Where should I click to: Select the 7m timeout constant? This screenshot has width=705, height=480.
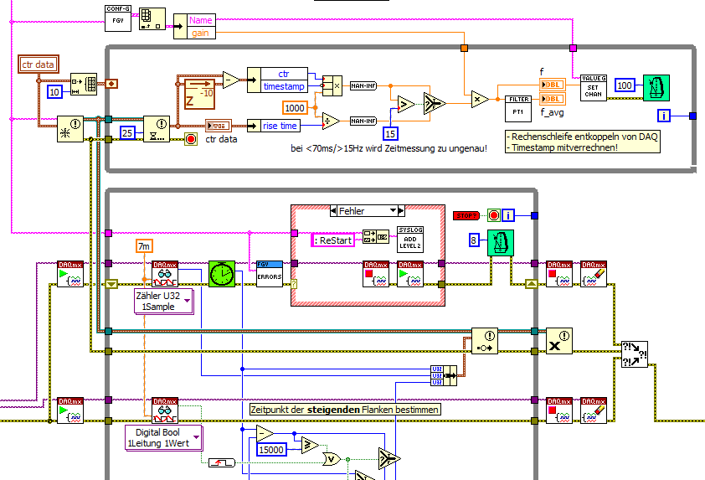click(144, 246)
